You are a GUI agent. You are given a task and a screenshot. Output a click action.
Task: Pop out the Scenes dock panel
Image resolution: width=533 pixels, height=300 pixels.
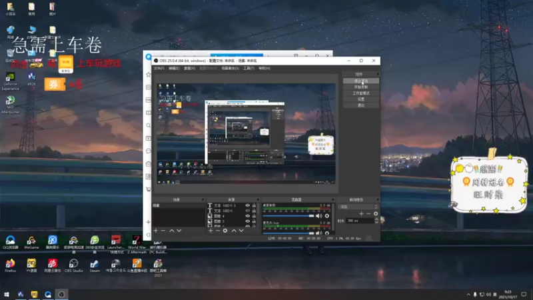pos(203,199)
